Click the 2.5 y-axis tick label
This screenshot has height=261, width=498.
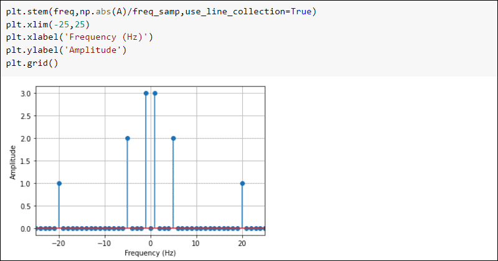(26, 116)
